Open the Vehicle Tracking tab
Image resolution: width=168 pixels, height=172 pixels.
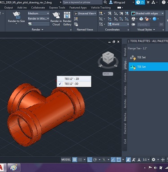(101, 8)
